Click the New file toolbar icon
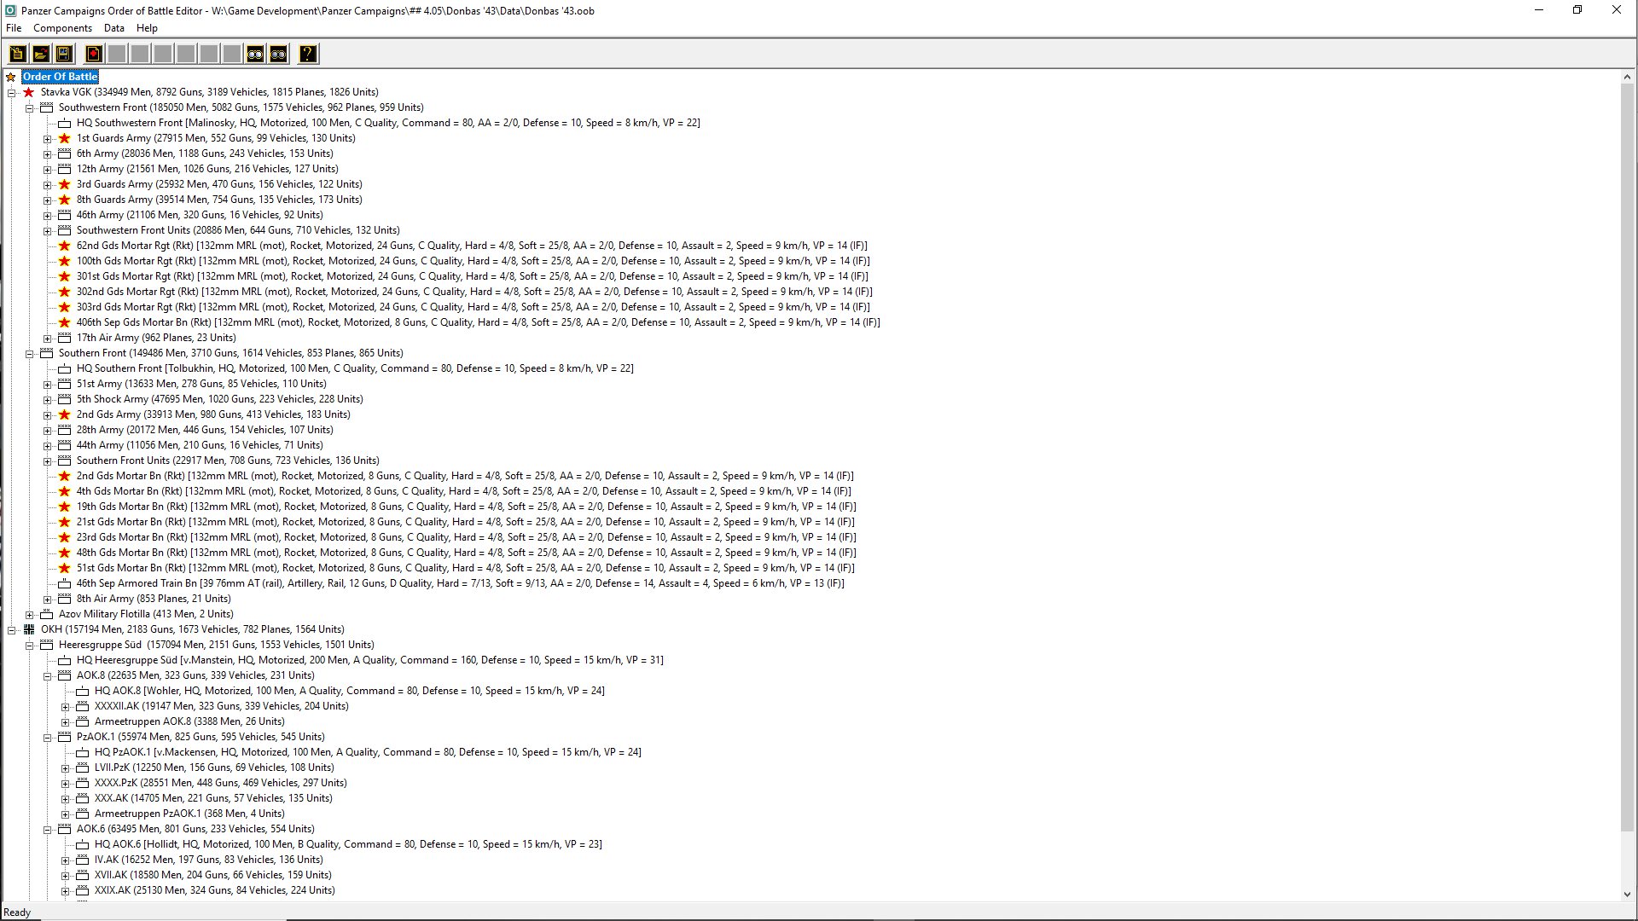The image size is (1638, 921). click(17, 54)
